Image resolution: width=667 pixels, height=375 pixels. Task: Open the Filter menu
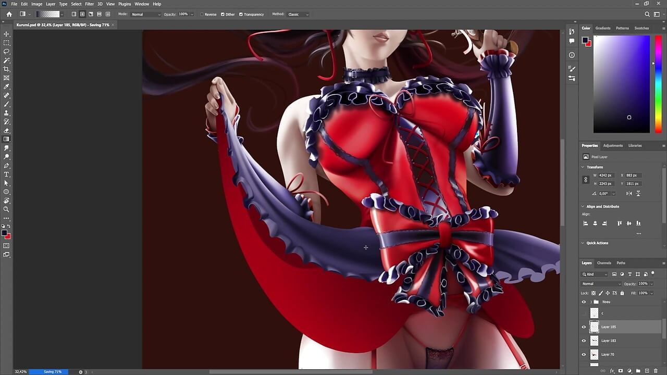pos(89,4)
